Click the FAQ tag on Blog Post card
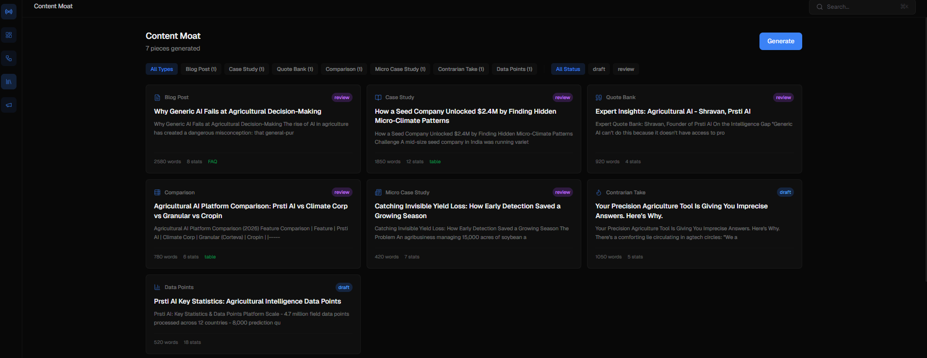The height and width of the screenshot is (358, 927). coord(213,162)
